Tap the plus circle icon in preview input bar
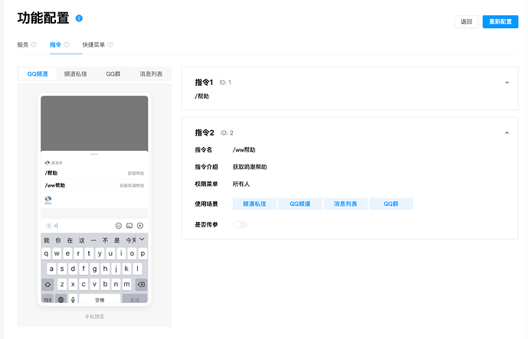 pos(140,226)
